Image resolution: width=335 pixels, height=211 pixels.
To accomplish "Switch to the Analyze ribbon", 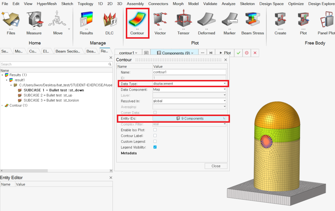I will tap(229, 4).
